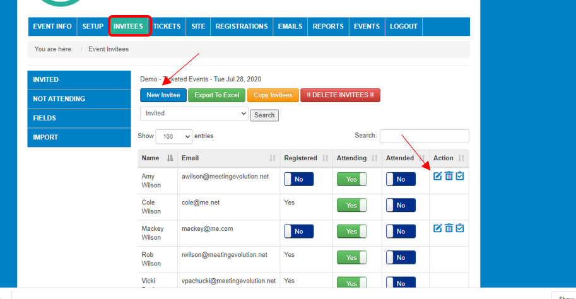Click the table Search input field

424,136
